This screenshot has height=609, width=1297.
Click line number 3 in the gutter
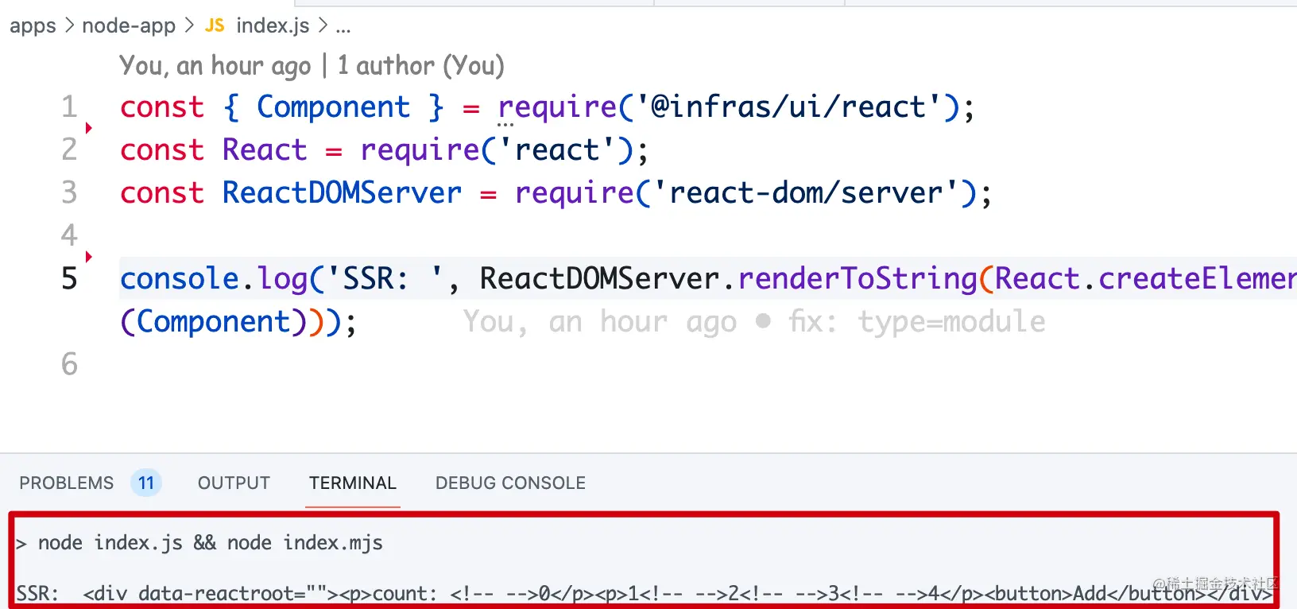(69, 192)
